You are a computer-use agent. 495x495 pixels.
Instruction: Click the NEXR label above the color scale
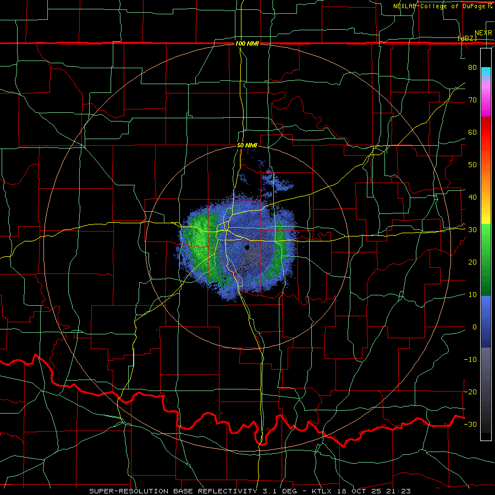(x=483, y=33)
